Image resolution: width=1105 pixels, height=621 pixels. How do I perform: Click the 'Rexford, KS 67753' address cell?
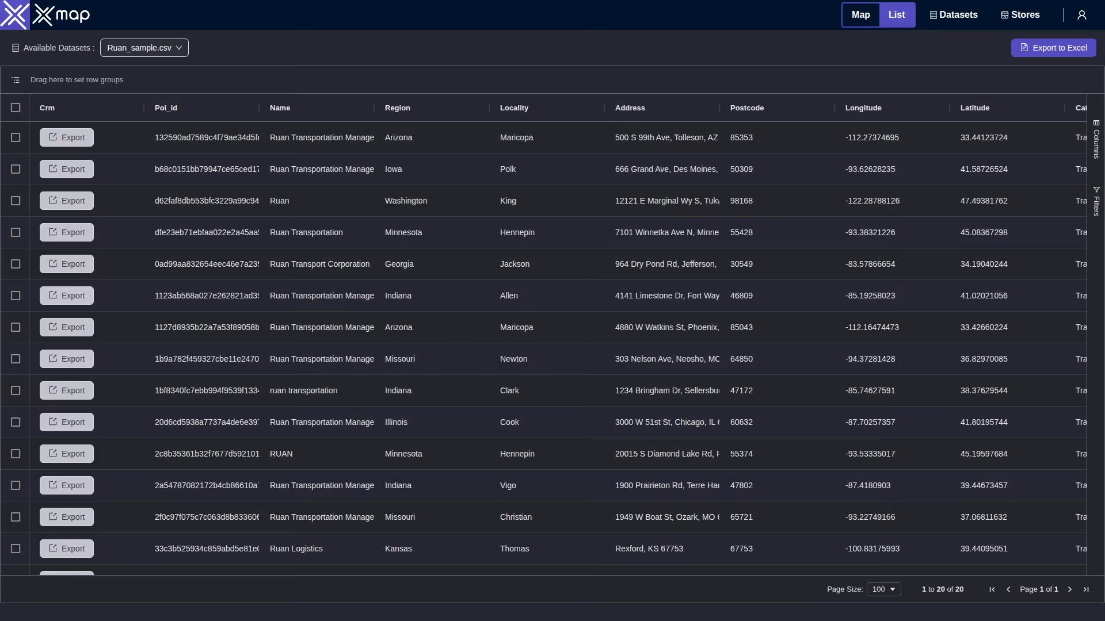pos(649,549)
